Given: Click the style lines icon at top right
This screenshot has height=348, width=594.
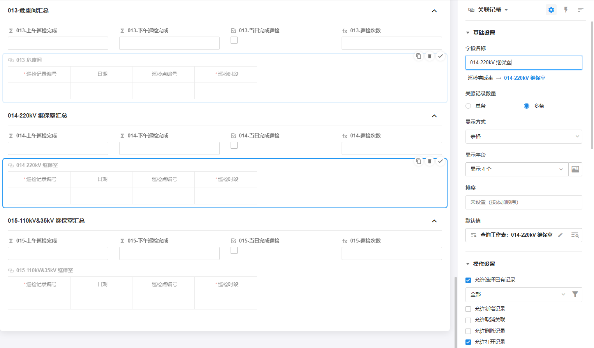Looking at the screenshot, I should click(x=580, y=10).
